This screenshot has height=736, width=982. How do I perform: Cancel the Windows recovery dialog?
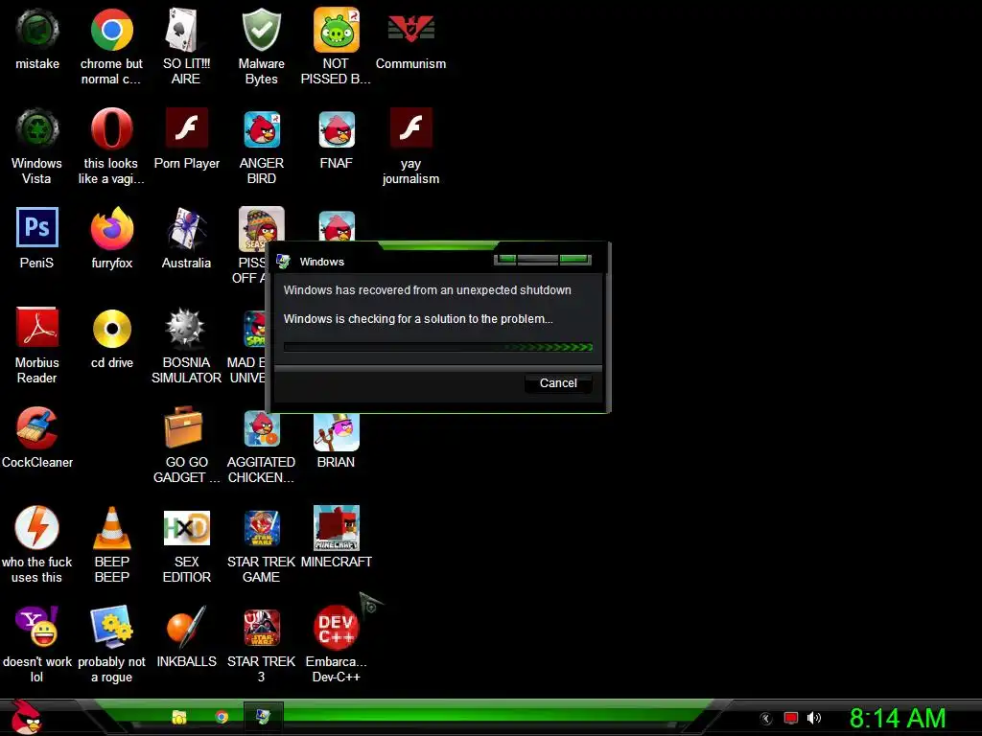(x=558, y=383)
